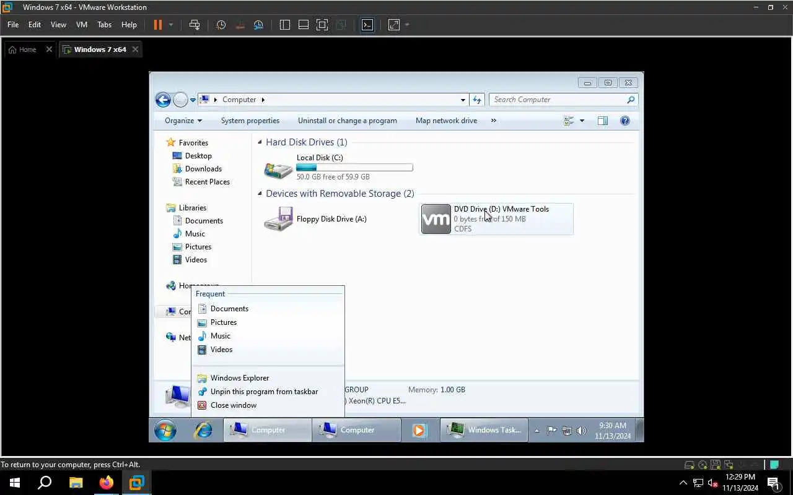Click the Explorer back navigation button
793x495 pixels.
(x=163, y=100)
